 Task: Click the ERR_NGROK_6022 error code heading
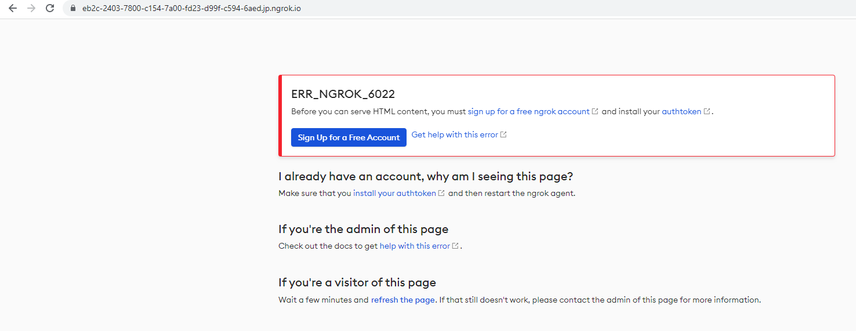(343, 94)
